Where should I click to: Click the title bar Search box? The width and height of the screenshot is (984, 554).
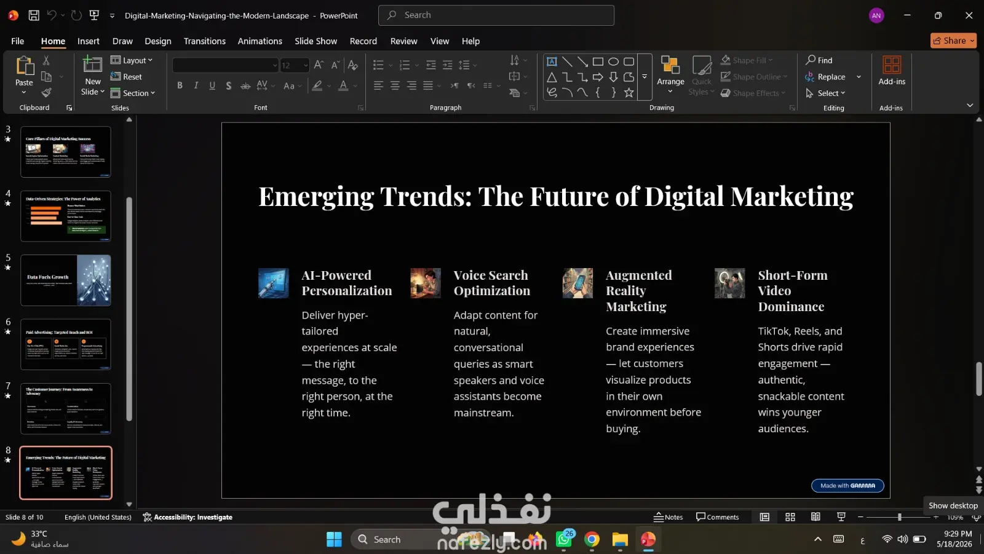coord(496,15)
